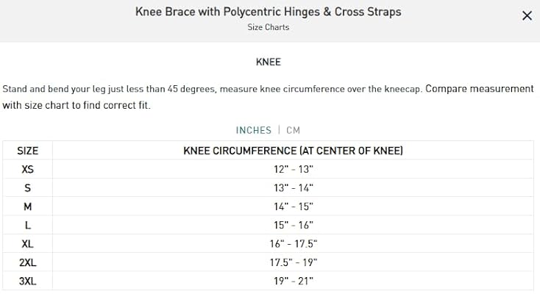540x294 pixels.
Task: Click the 19" - 21" measurement cell
Action: coord(293,280)
